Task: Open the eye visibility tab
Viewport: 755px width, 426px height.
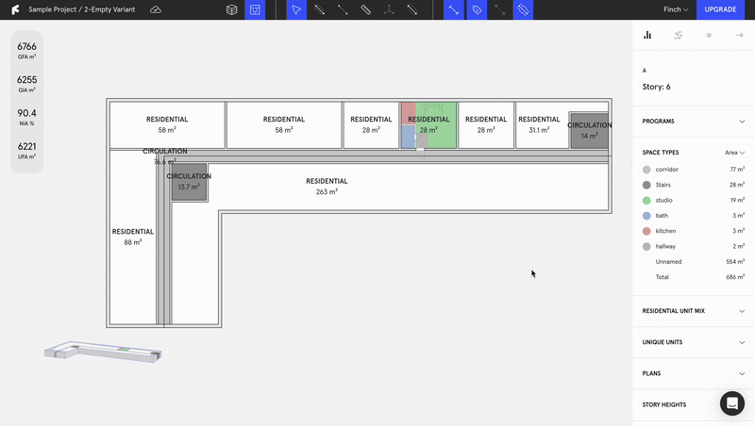Action: pyautogui.click(x=709, y=35)
